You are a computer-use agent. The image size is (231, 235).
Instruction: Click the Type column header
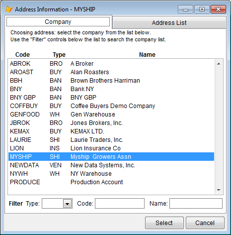coord(59,55)
